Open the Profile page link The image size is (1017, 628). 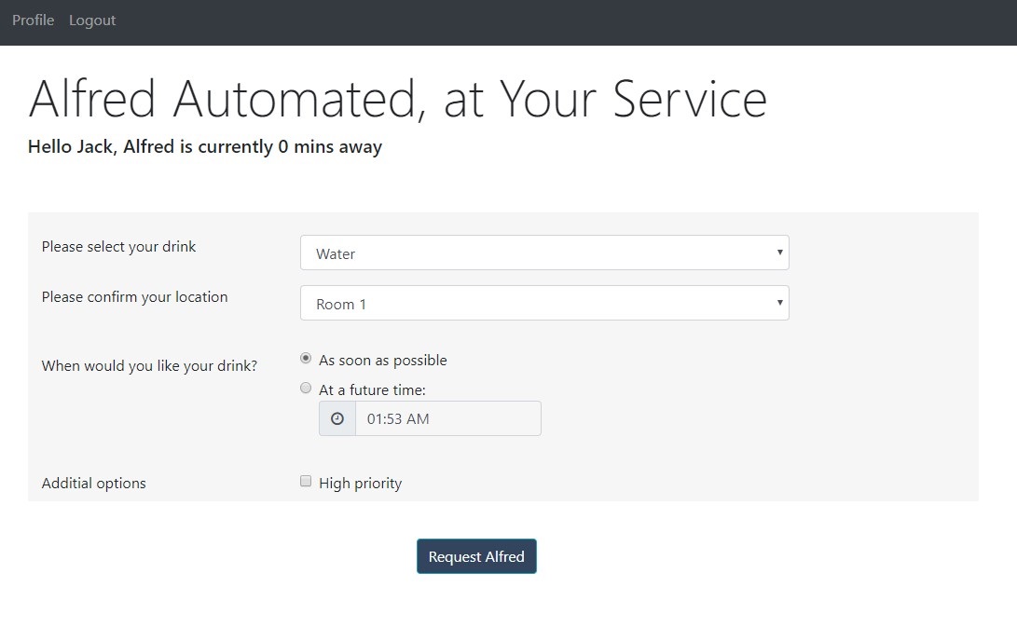tap(34, 20)
